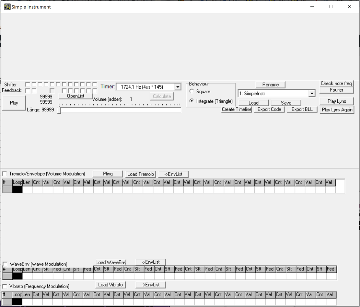This screenshot has height=307, width=360.
Task: Click the black Loop cell in Tremolo grid
Action: 17,190
